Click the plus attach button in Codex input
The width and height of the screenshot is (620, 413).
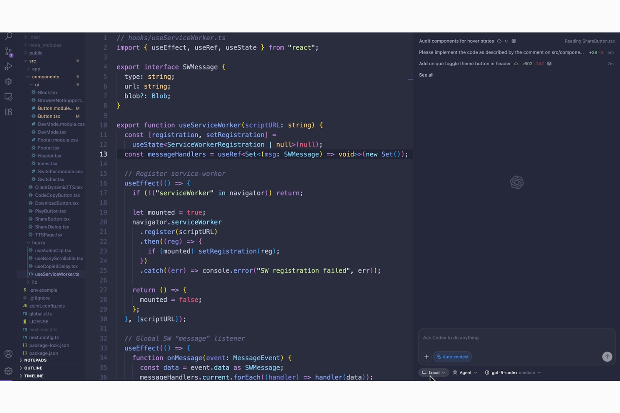[x=426, y=357]
